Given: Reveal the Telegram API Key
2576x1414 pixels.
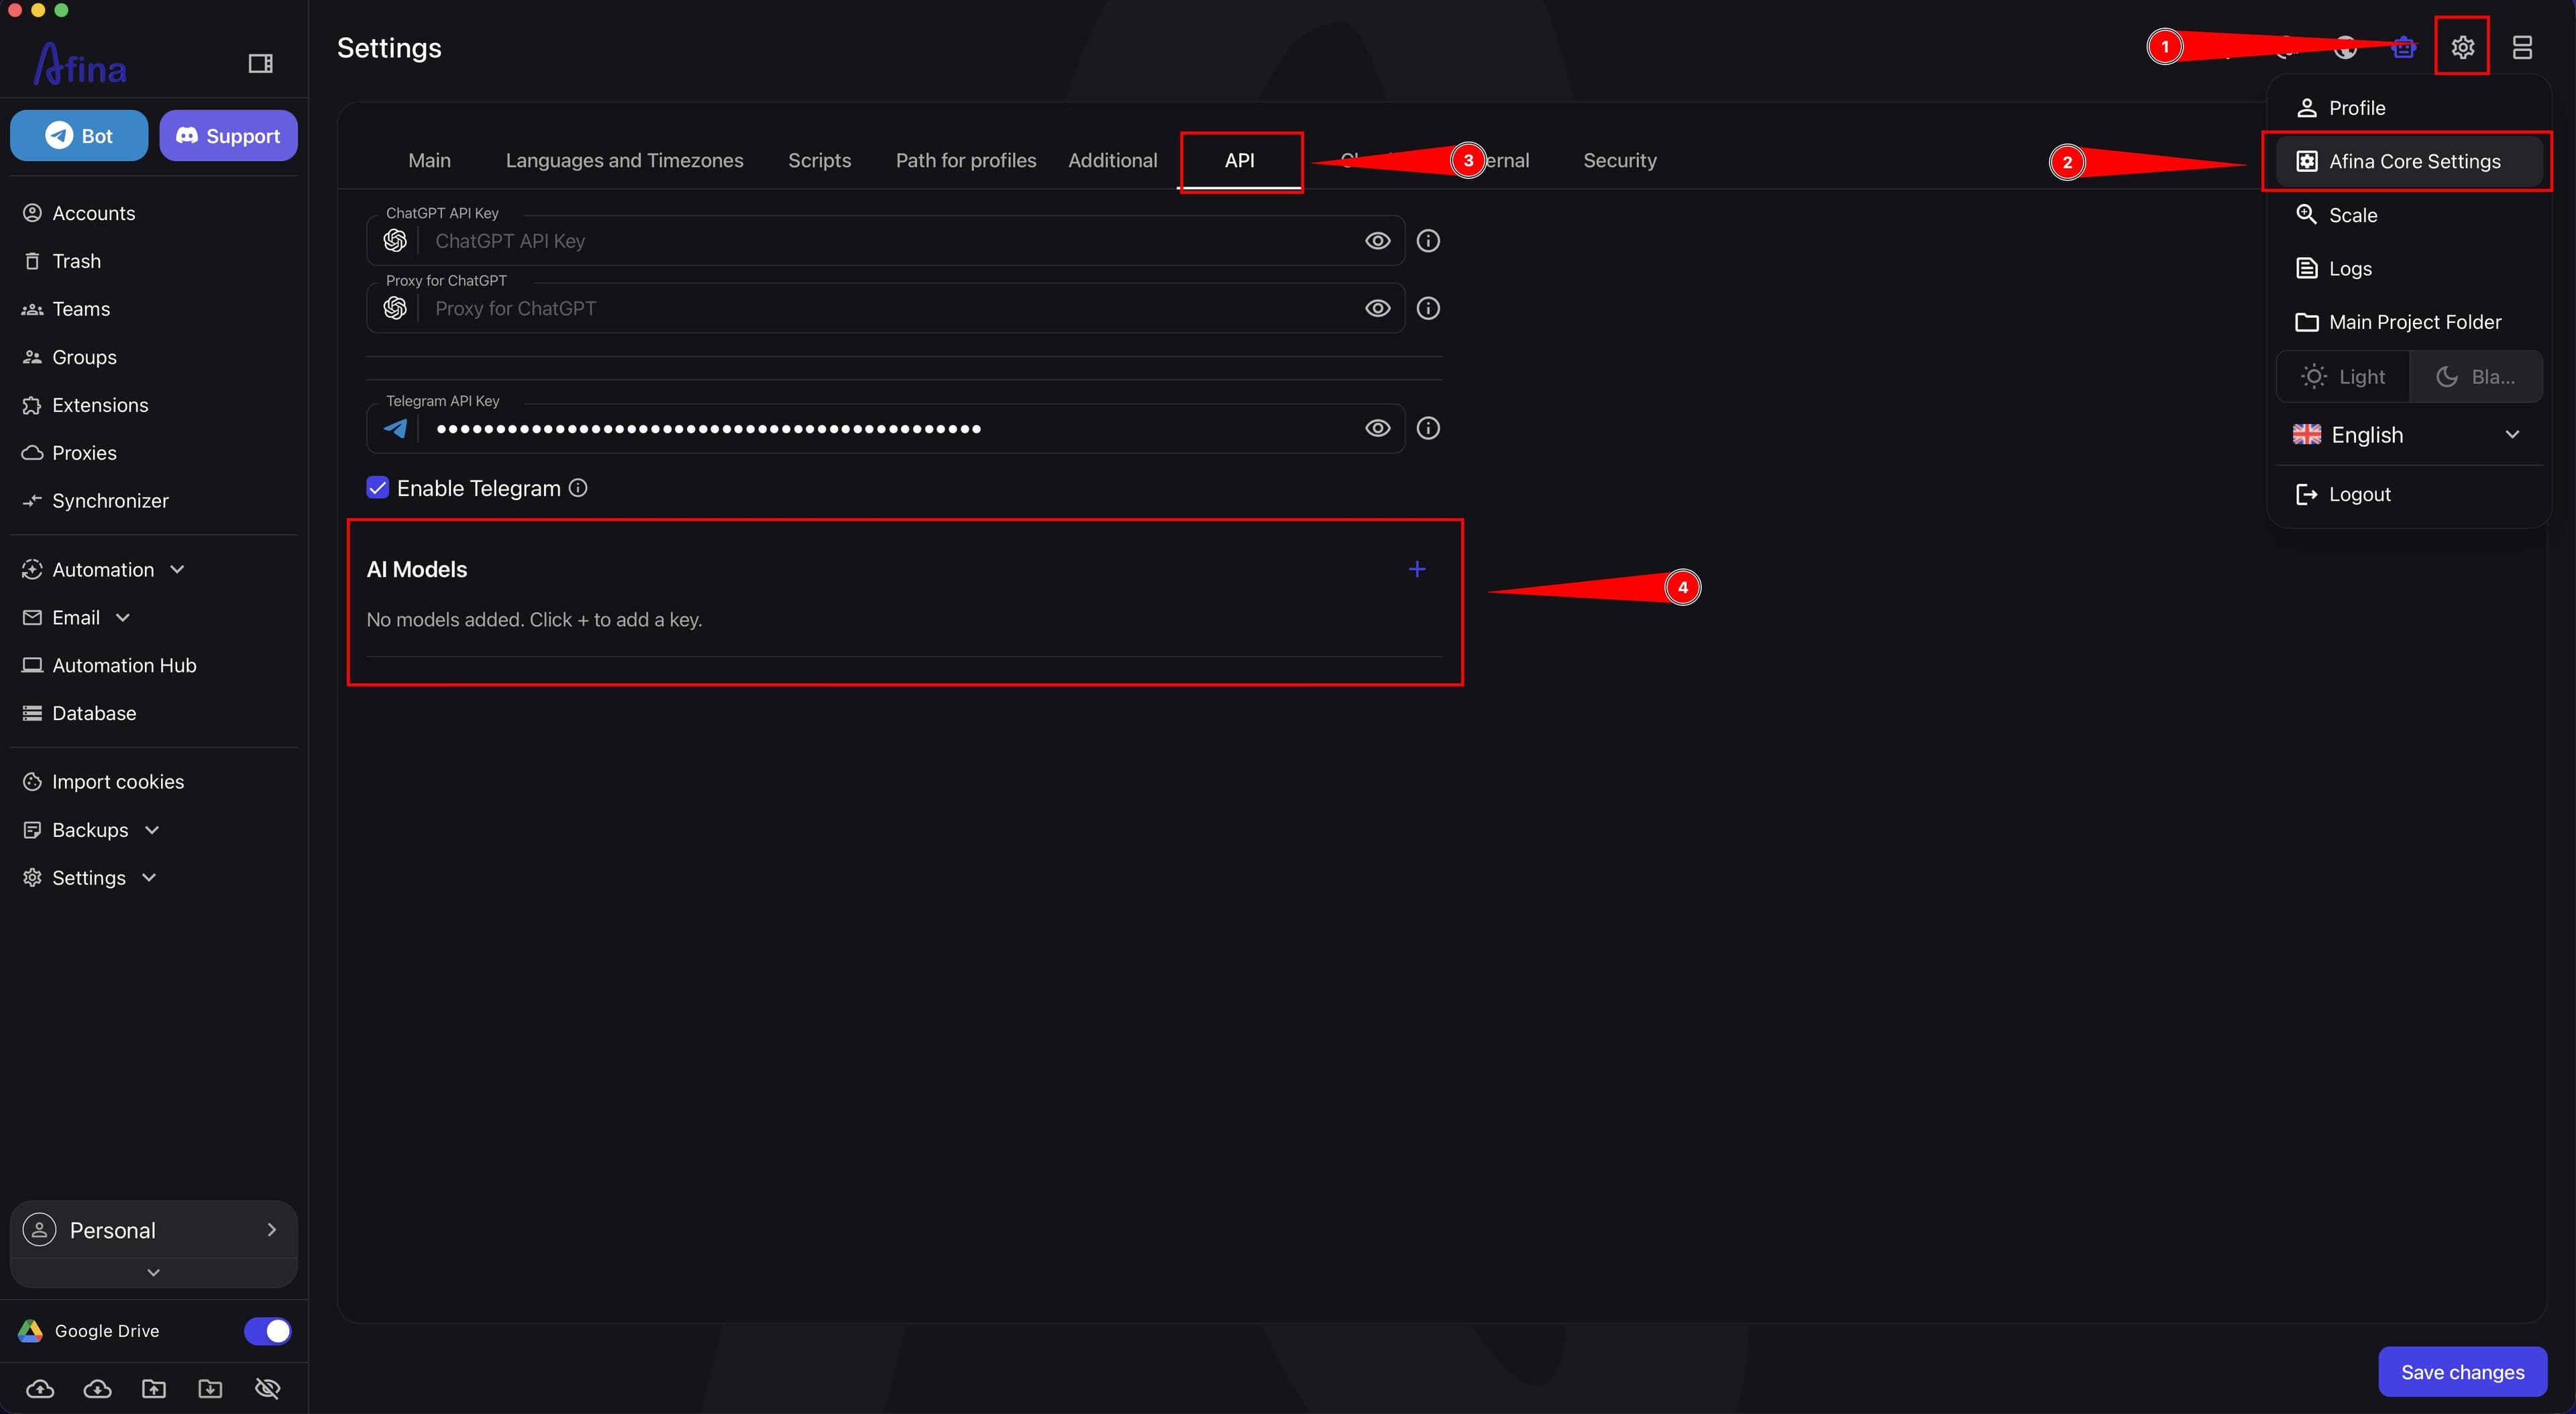Looking at the screenshot, I should (x=1377, y=428).
